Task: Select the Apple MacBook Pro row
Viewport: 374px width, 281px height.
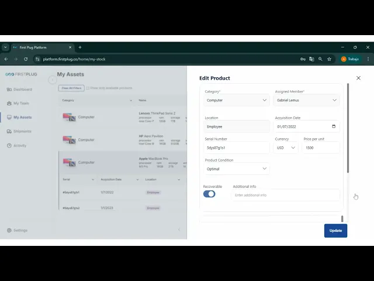Action: (x=123, y=163)
